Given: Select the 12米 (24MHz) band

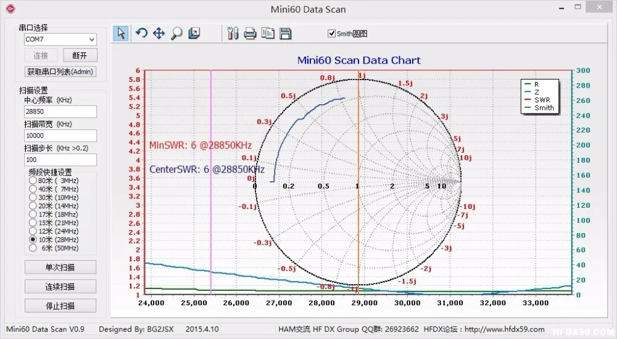Looking at the screenshot, I should pos(33,231).
